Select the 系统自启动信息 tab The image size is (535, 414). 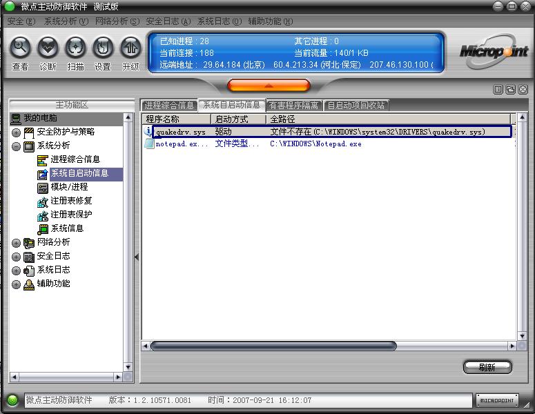(x=232, y=105)
